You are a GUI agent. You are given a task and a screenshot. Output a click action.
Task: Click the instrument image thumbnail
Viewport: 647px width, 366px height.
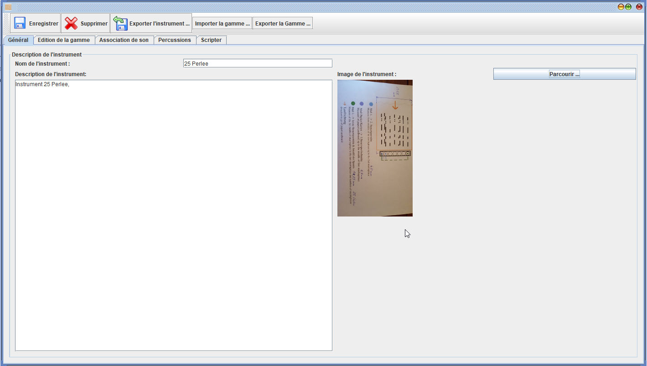[375, 148]
